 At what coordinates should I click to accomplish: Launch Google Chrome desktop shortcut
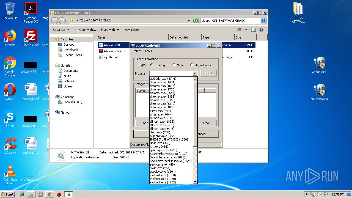10,66
